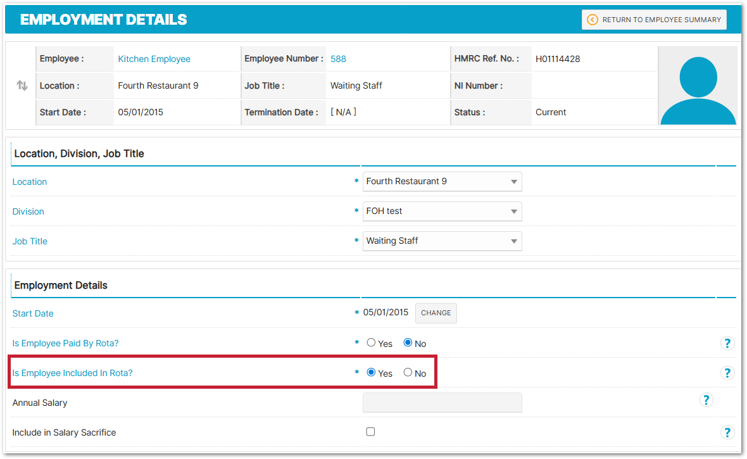The width and height of the screenshot is (747, 459).
Task: Tick the Include in Salary Sacrifice checkbox
Action: pos(370,432)
